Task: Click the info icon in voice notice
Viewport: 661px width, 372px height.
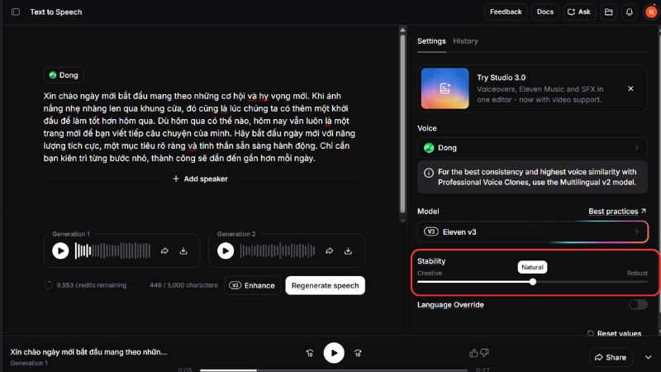Action: [429, 173]
